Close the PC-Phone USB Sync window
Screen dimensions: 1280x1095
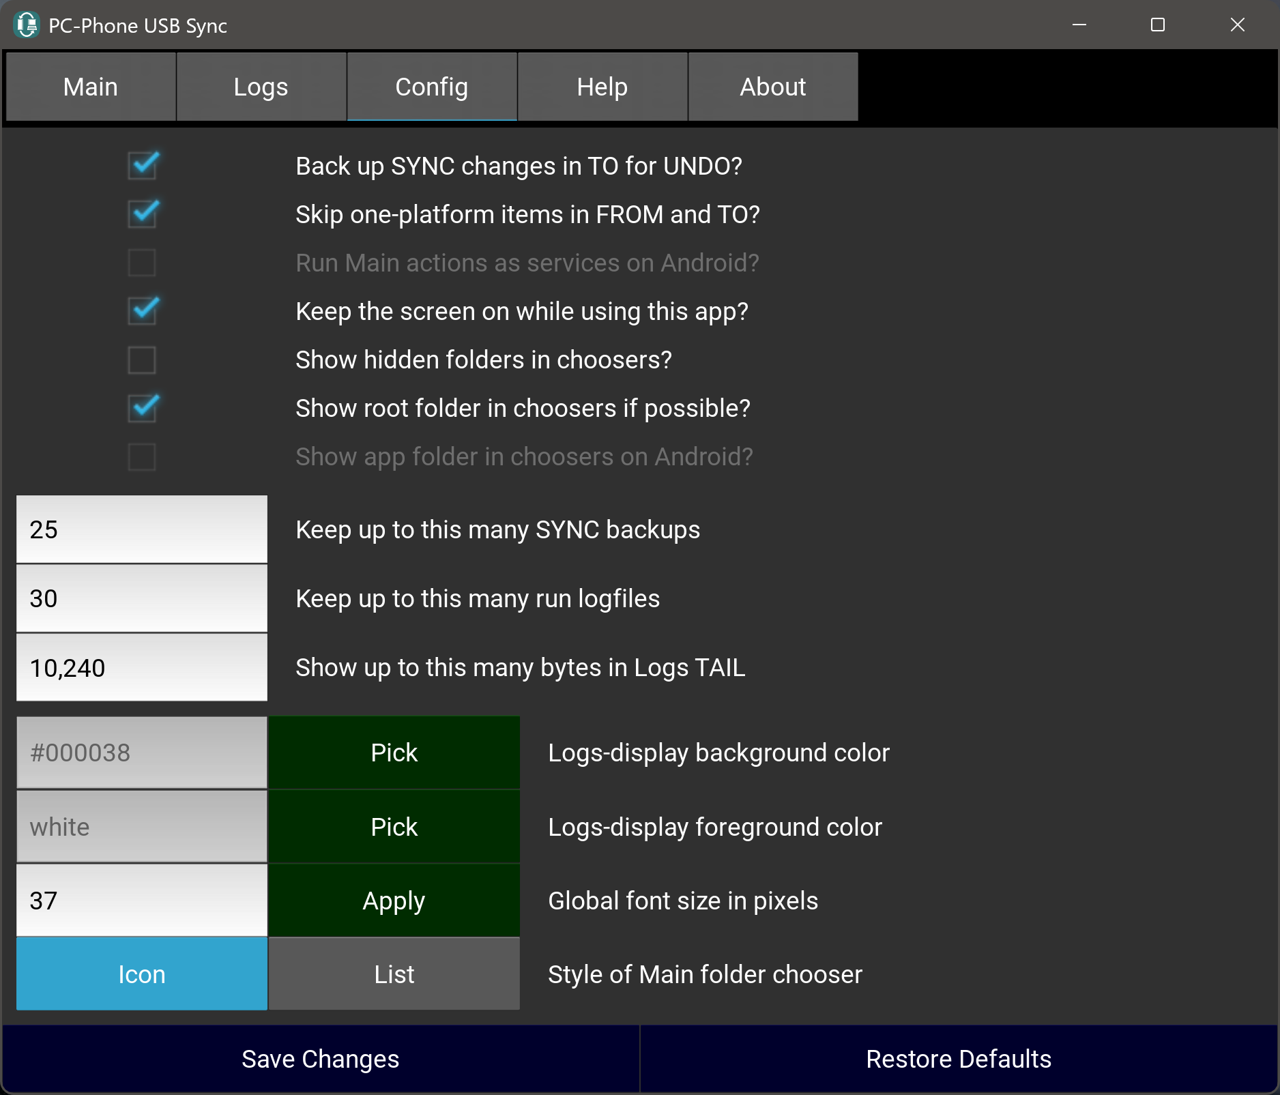point(1237,25)
